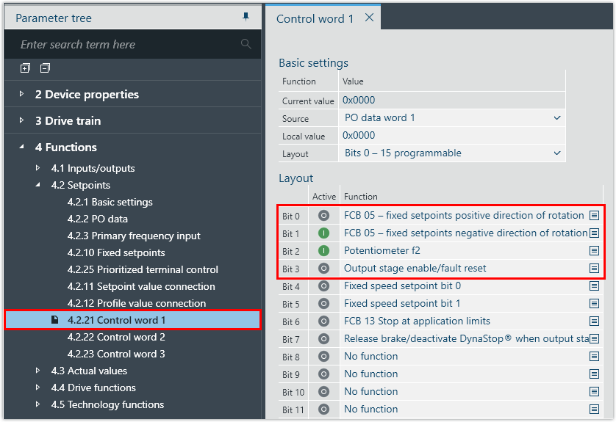Open the function list icon for Bit 0

tap(594, 216)
